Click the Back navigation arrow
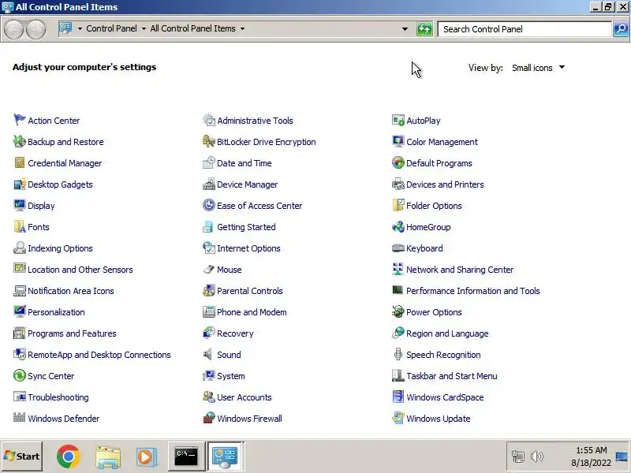This screenshot has height=473, width=631. 13,29
